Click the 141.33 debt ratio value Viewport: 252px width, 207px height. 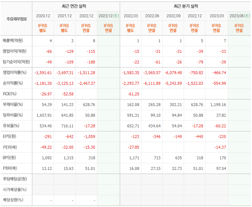(x=67, y=105)
